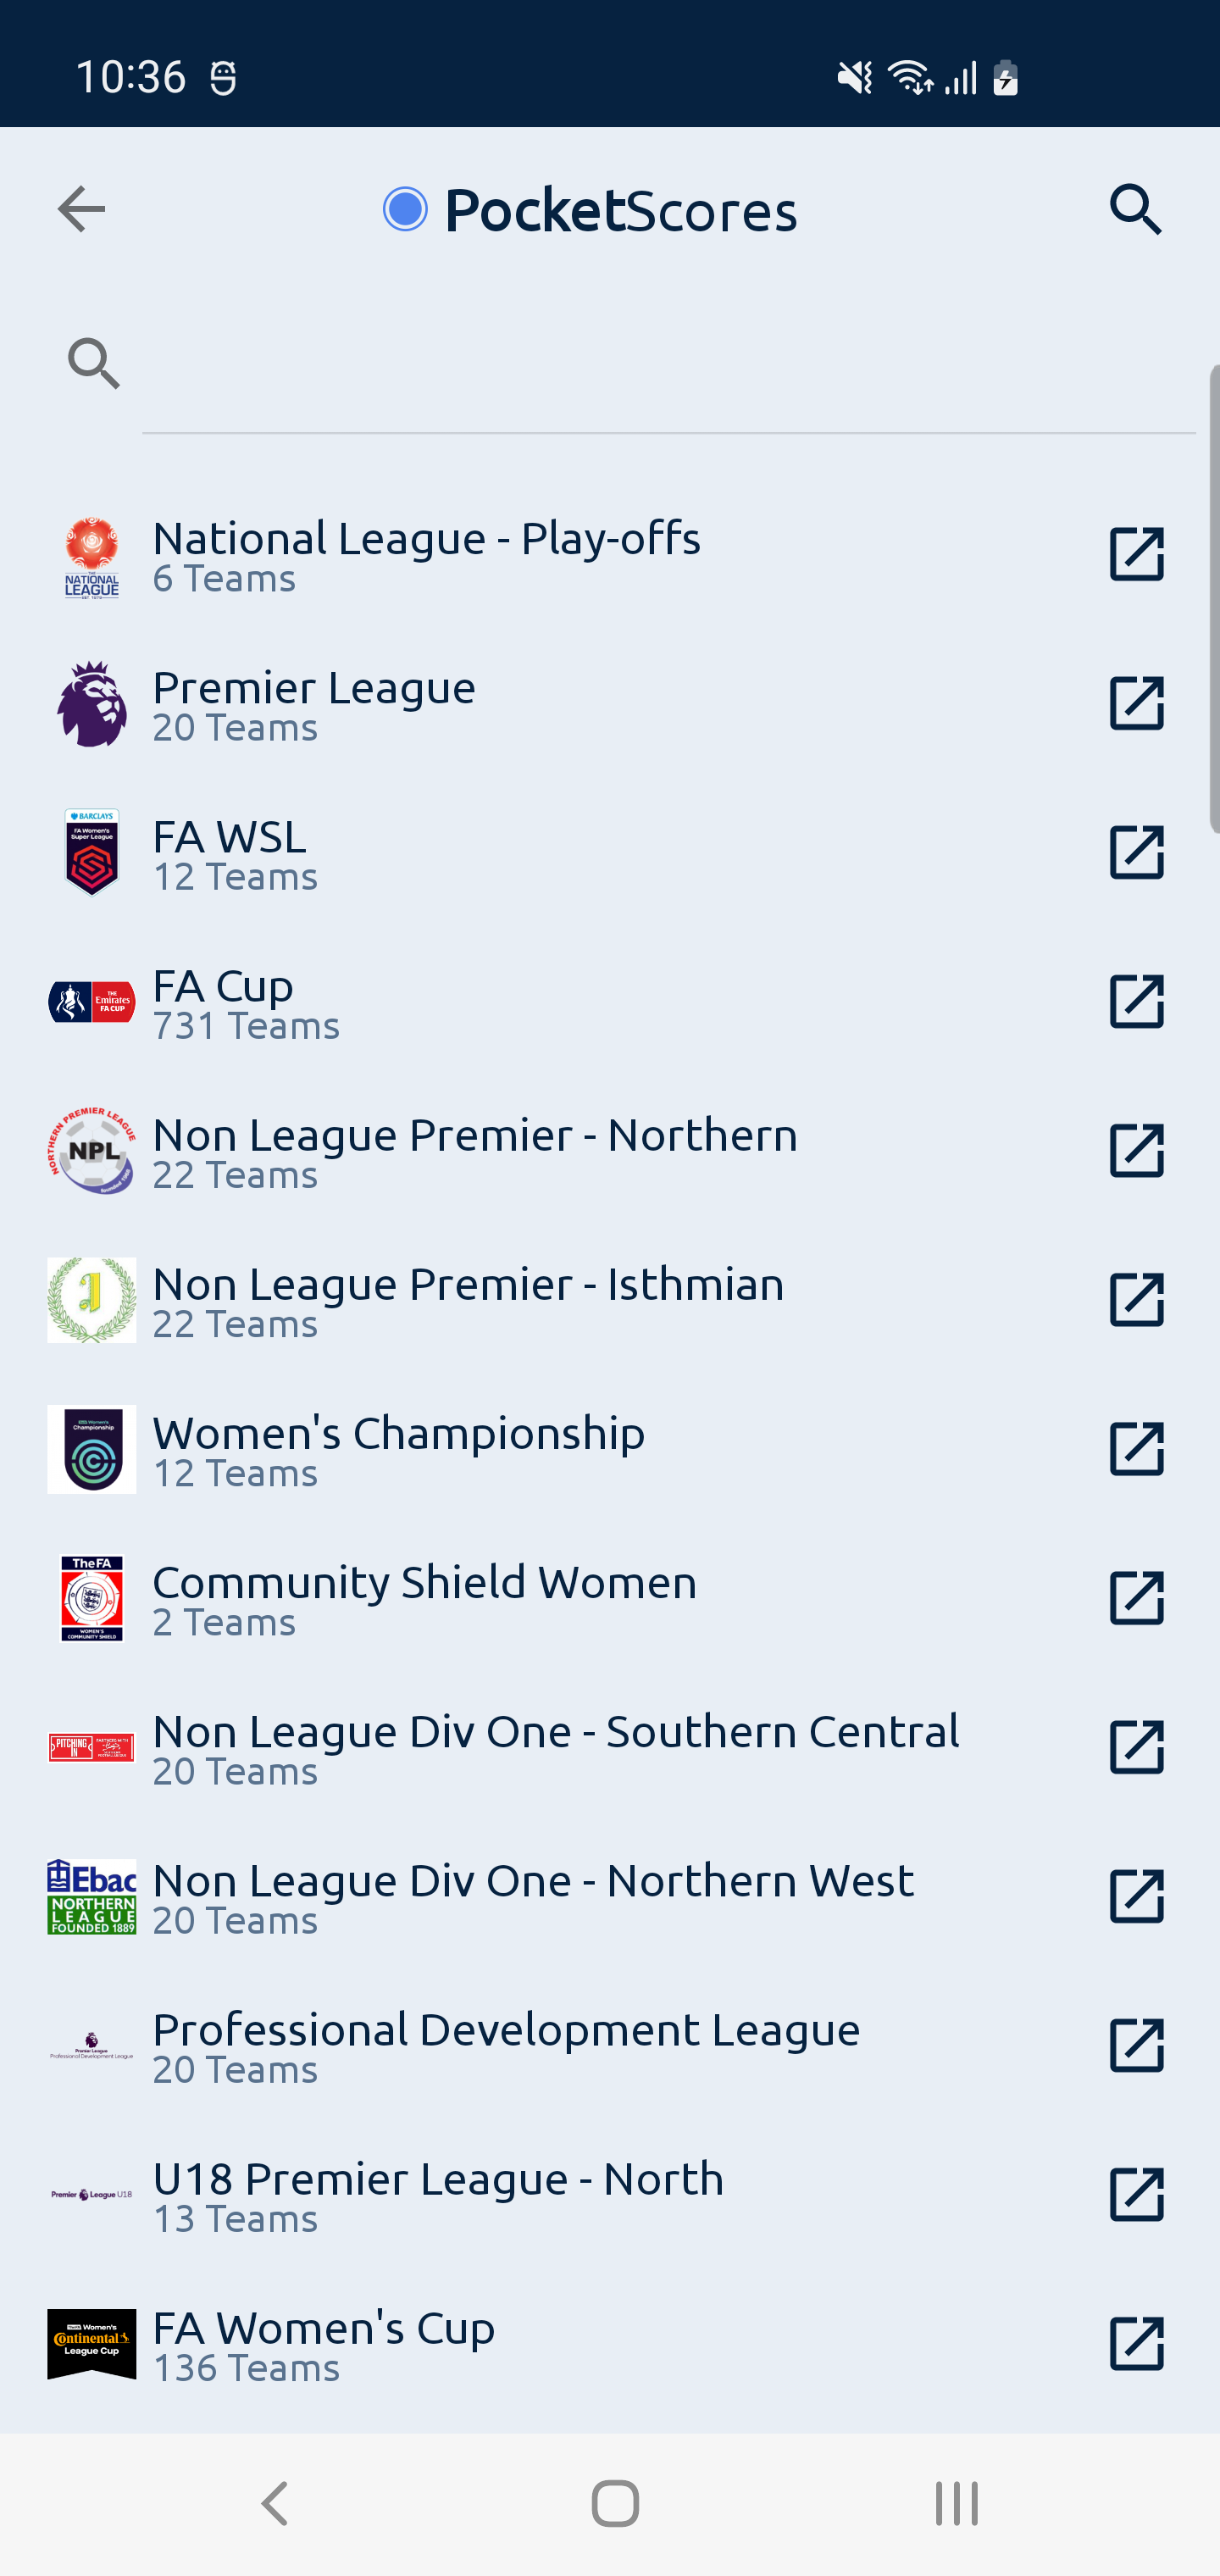This screenshot has height=2576, width=1220.
Task: Open FA Women's Cup external icon
Action: pyautogui.click(x=1137, y=2343)
